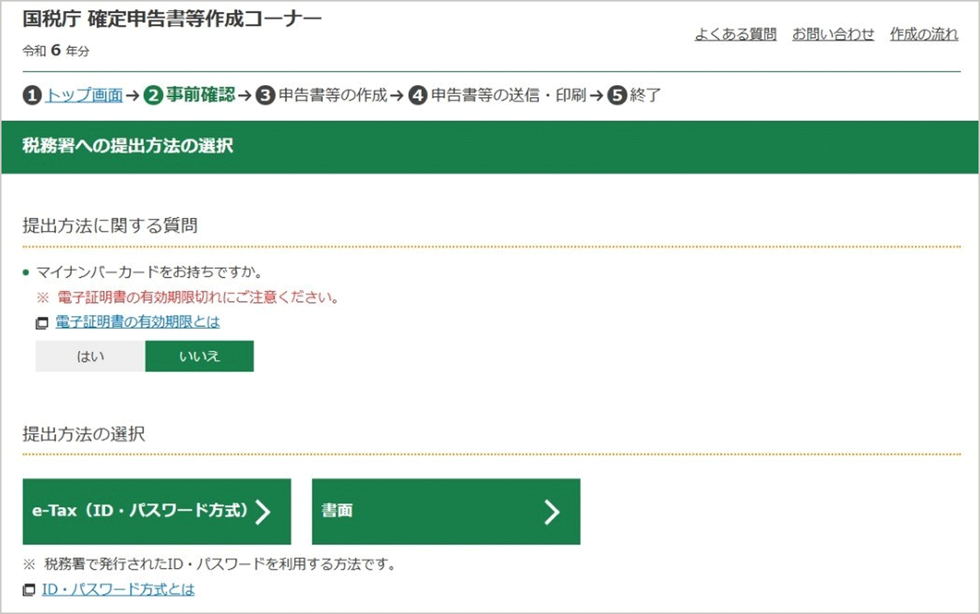Open the お問い合わせ page

834,34
